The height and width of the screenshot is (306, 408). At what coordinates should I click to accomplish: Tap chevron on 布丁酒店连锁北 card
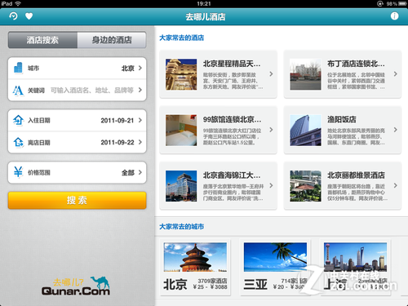[395, 73]
